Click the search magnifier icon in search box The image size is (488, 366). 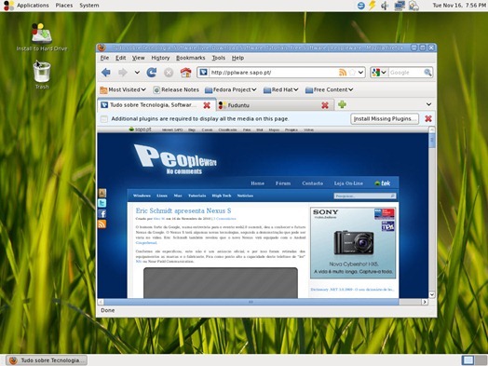point(428,73)
